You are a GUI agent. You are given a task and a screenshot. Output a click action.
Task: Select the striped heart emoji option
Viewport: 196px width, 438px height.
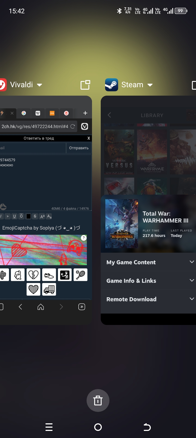click(33, 289)
